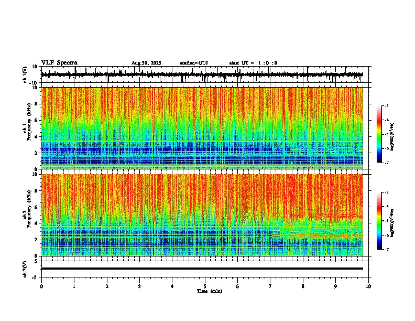Click the "-3" label on ch.1 color bar

(x=386, y=105)
